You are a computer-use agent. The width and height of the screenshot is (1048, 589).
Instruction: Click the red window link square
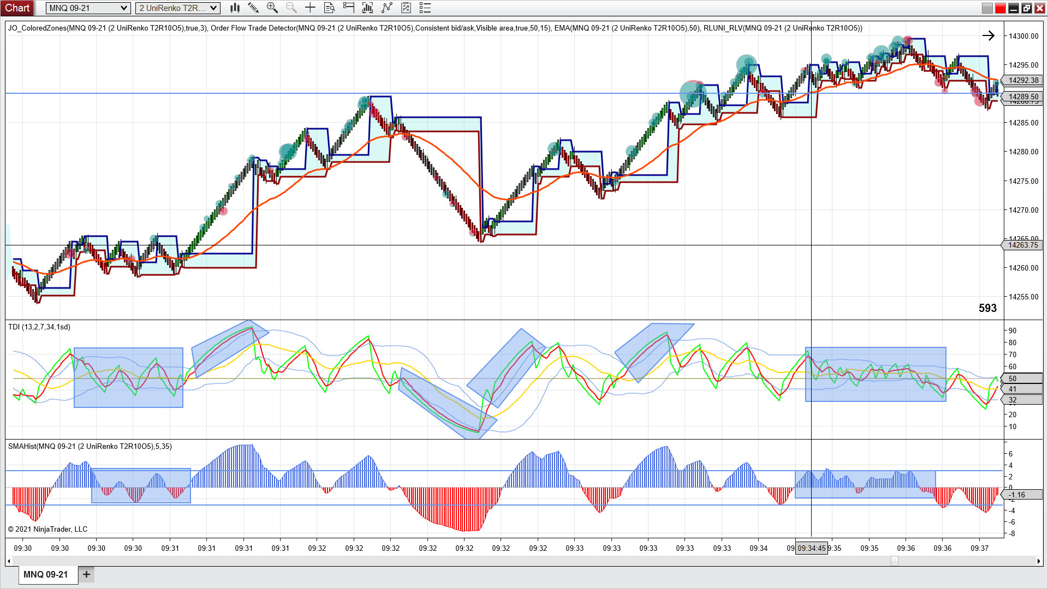(x=1000, y=8)
